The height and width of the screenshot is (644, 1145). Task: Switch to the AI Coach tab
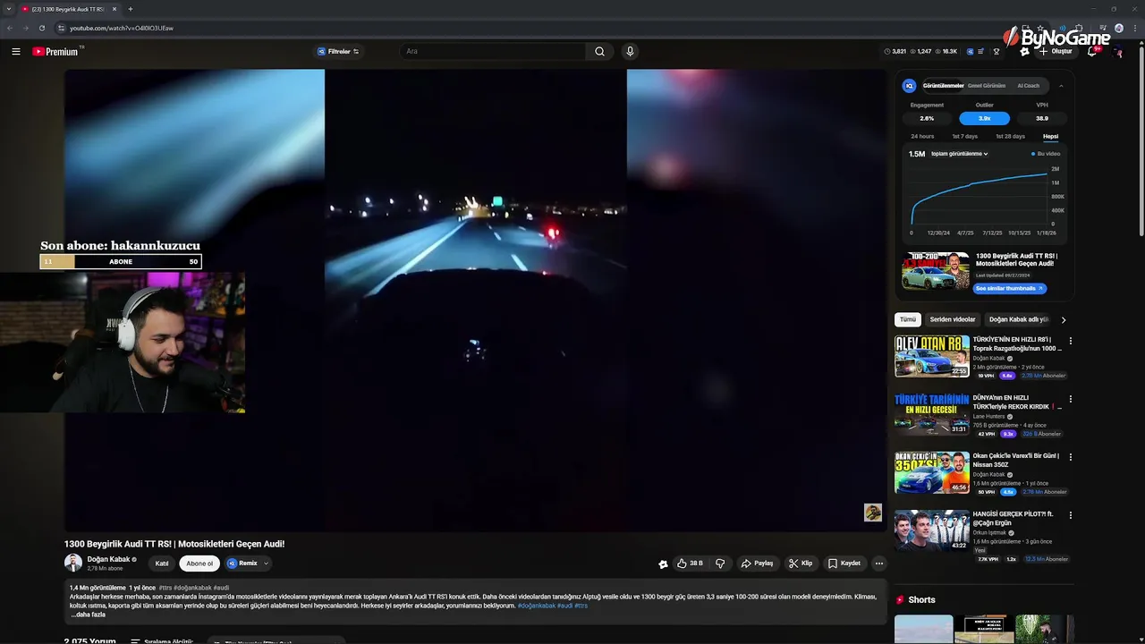(x=1028, y=86)
